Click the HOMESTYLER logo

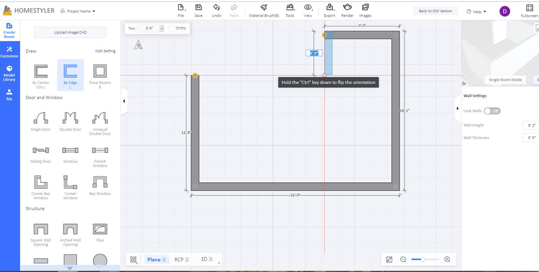29,10
